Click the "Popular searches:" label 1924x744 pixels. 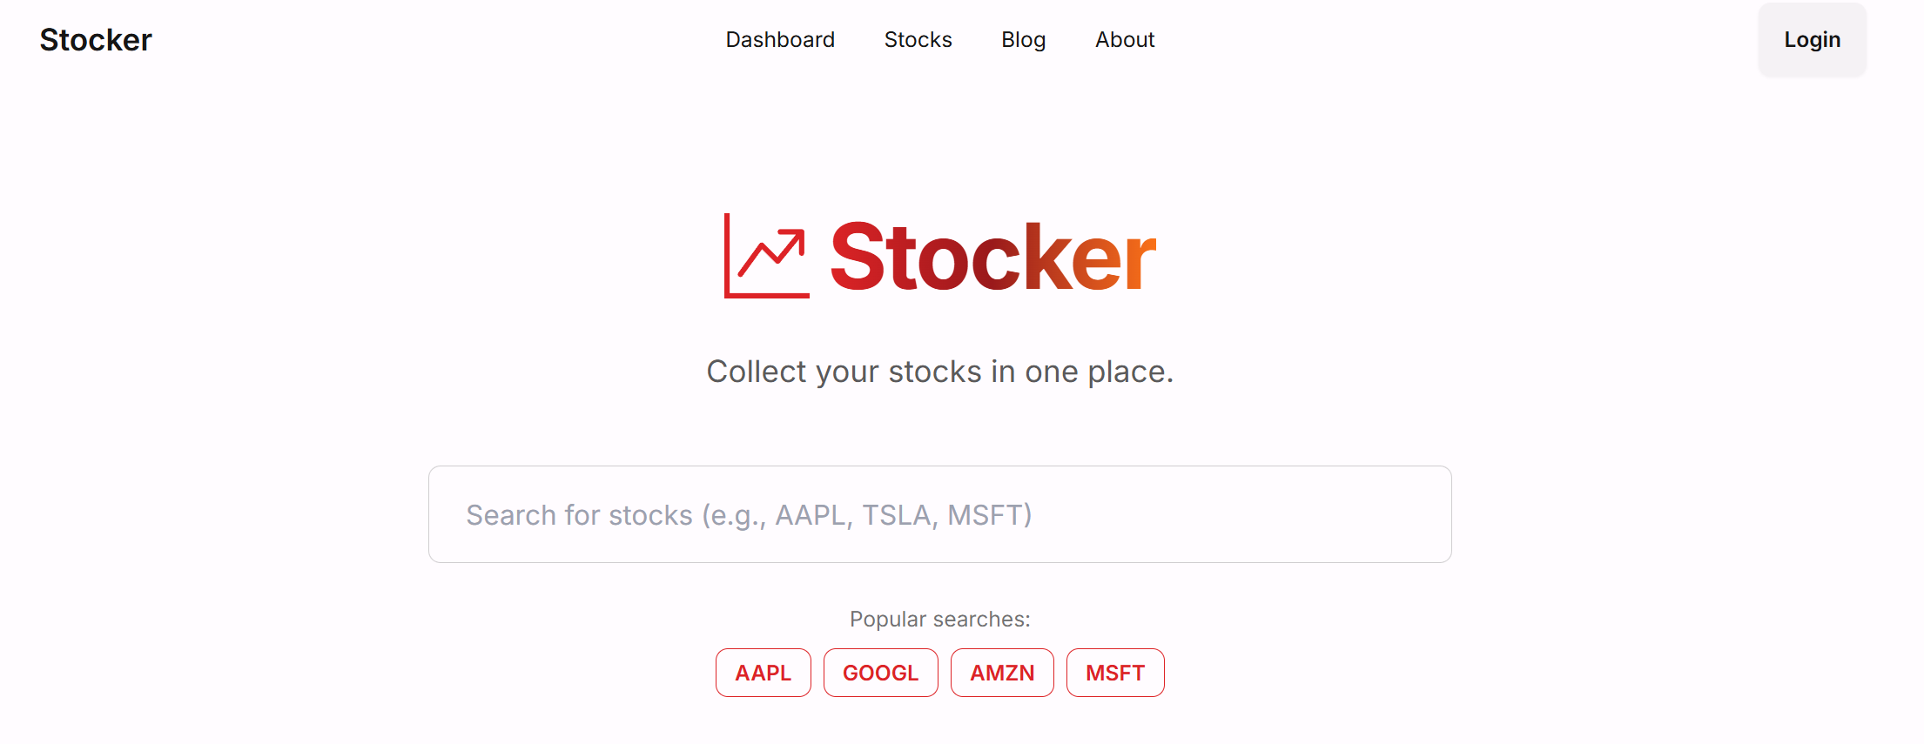pos(939,619)
